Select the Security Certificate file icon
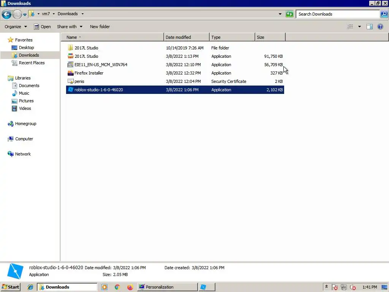The height and width of the screenshot is (292, 389). pyautogui.click(x=70, y=81)
